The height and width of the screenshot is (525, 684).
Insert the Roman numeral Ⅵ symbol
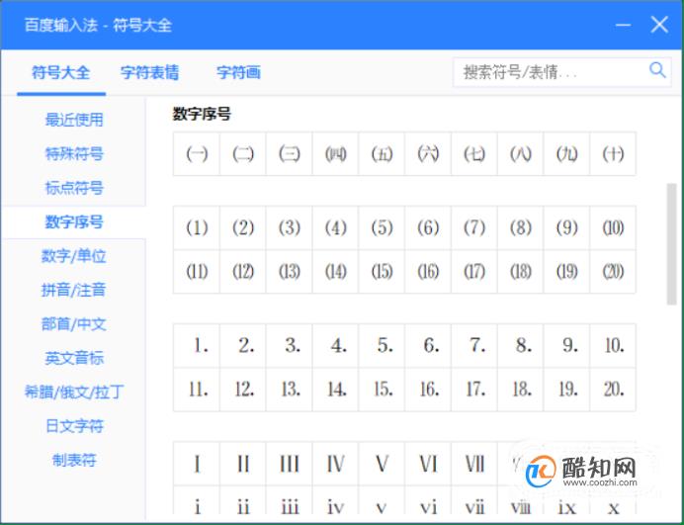click(428, 464)
